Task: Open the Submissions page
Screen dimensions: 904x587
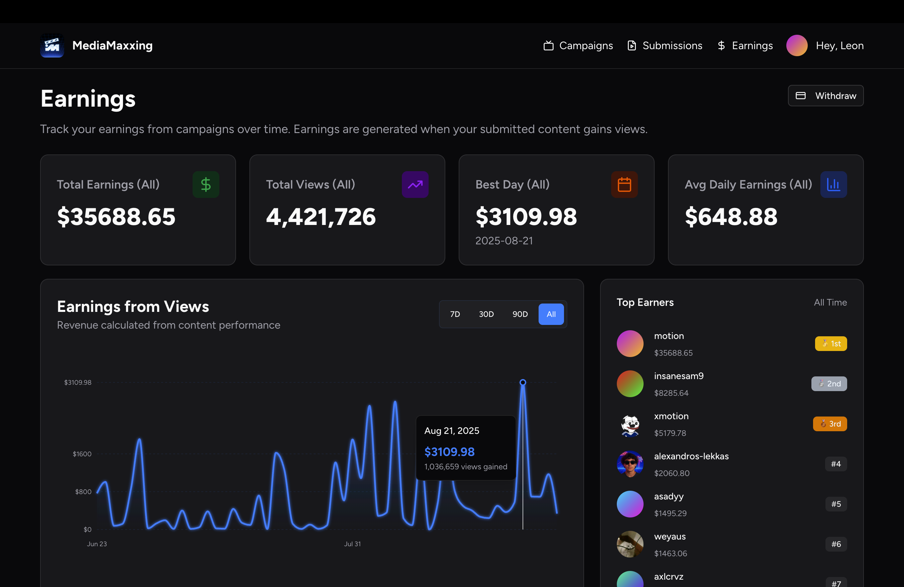Action: coord(665,45)
